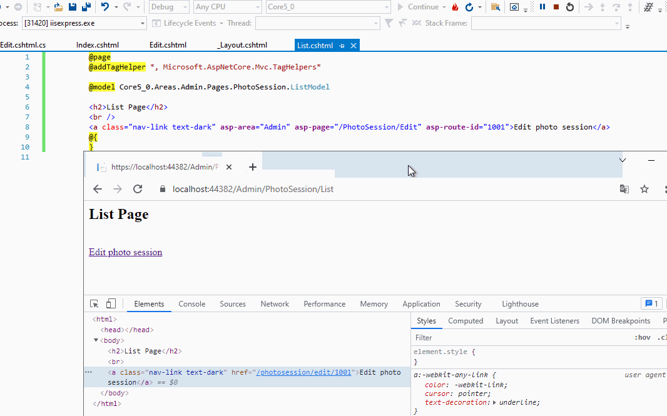Switch to the Index.cshtml tab
The image size is (667, 416).
(x=98, y=45)
